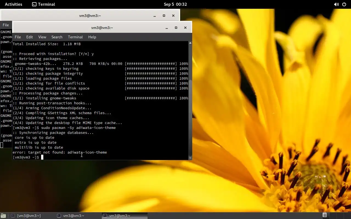The width and height of the screenshot is (351, 219).
Task: Click 'core is up to date' text
Action: (35, 137)
